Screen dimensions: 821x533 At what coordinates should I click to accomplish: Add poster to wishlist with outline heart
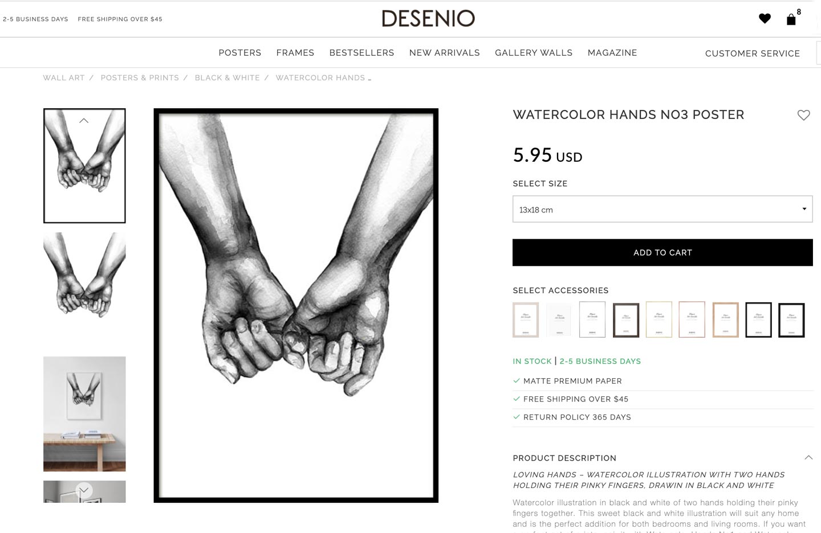[x=803, y=115]
